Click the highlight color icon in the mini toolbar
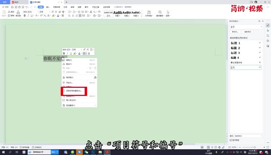271x155 pixels. (75, 53)
